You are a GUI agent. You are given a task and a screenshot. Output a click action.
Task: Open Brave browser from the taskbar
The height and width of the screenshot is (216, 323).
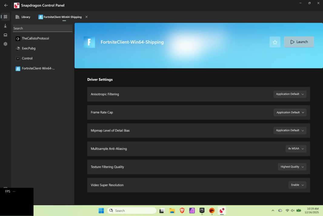coord(182,211)
